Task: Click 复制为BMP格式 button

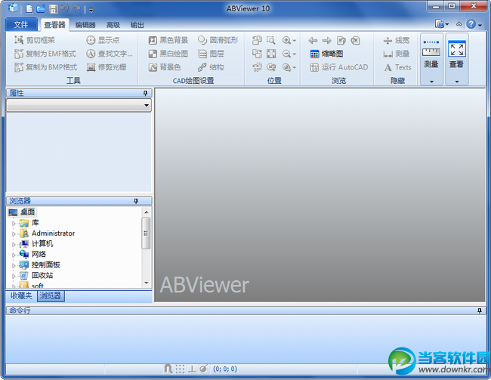Action: [46, 67]
